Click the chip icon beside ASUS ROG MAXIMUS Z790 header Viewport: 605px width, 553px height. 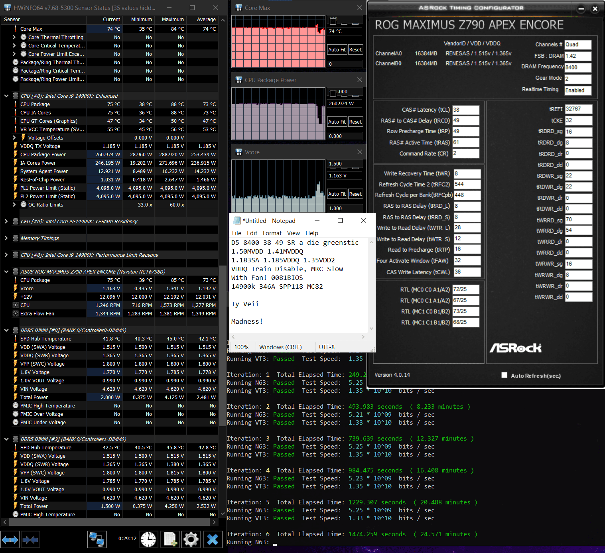16,272
